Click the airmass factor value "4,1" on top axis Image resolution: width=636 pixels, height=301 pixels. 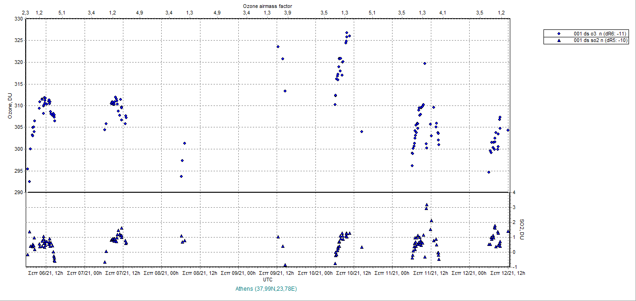442,13
